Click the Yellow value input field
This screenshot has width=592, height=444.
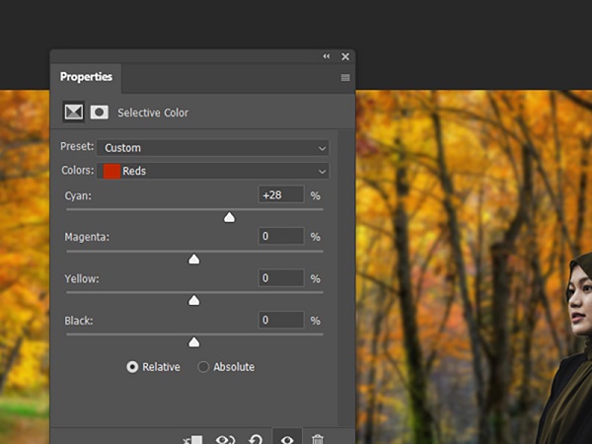(x=281, y=278)
